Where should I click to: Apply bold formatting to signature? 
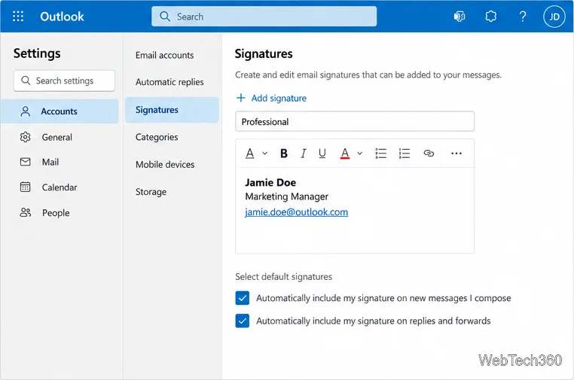(x=284, y=154)
